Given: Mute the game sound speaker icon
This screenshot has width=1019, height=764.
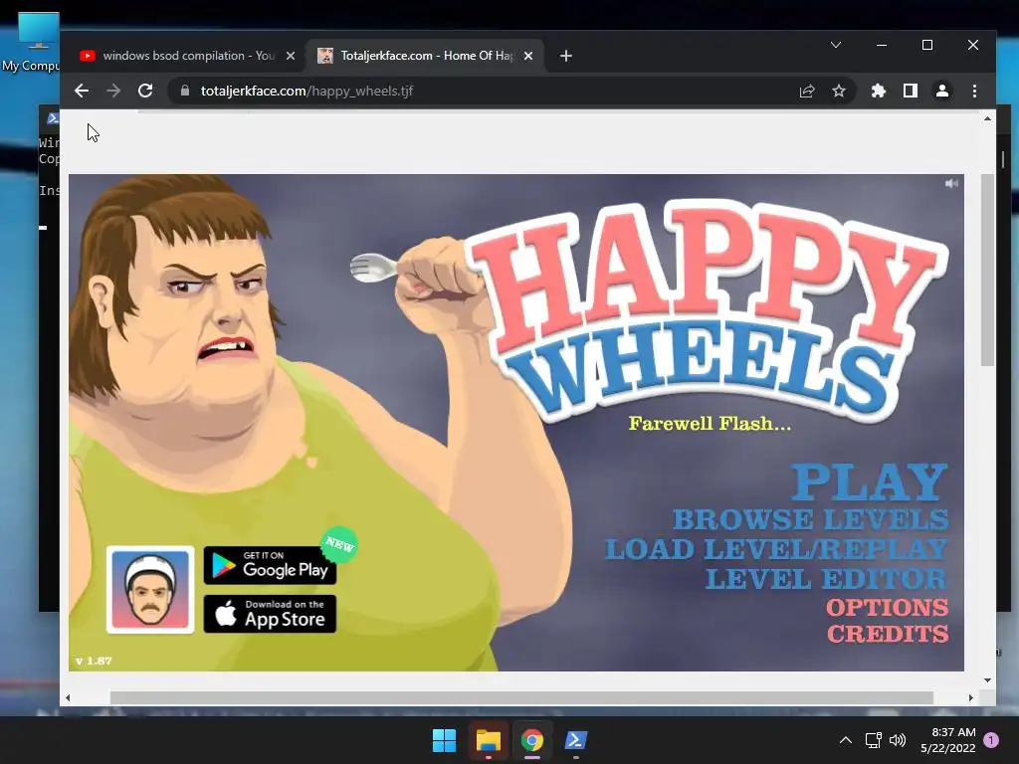Looking at the screenshot, I should [951, 184].
